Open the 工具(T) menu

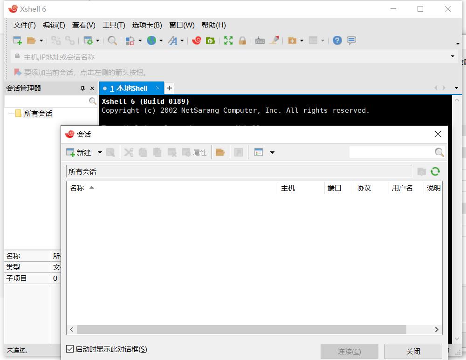(114, 25)
